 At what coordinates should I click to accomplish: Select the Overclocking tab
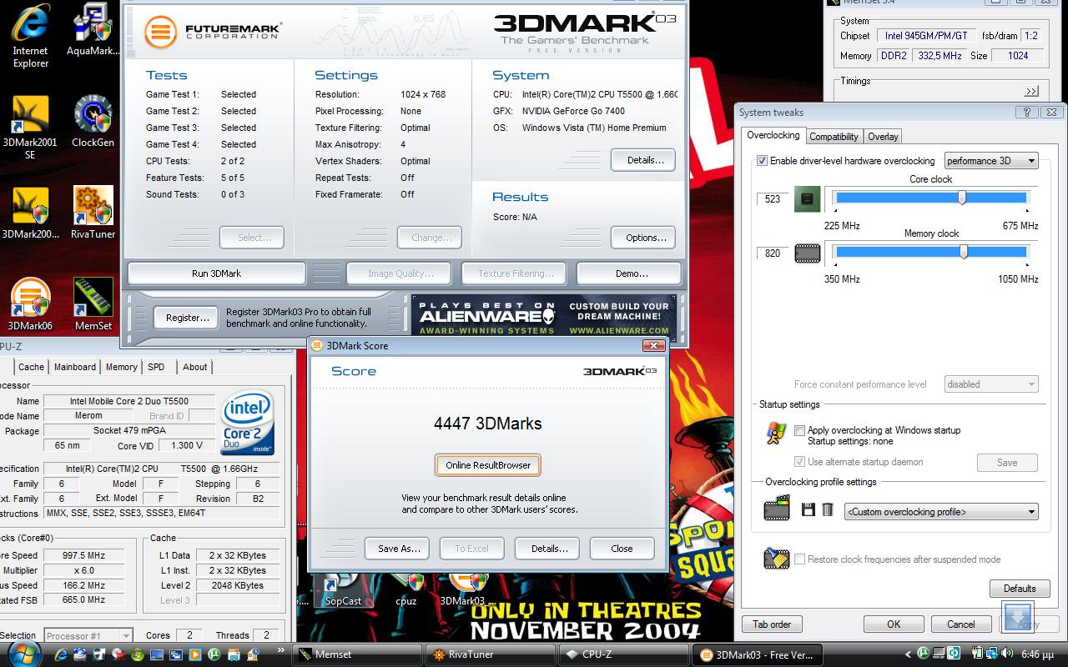pos(773,135)
